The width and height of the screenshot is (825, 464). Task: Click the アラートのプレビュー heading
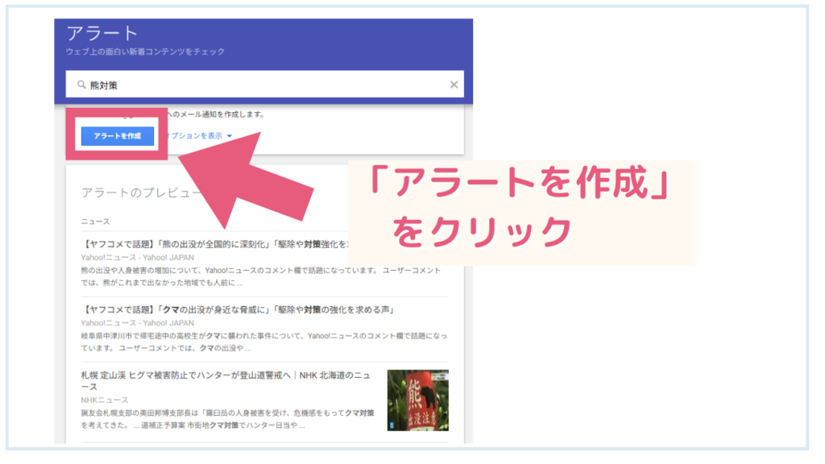(141, 193)
